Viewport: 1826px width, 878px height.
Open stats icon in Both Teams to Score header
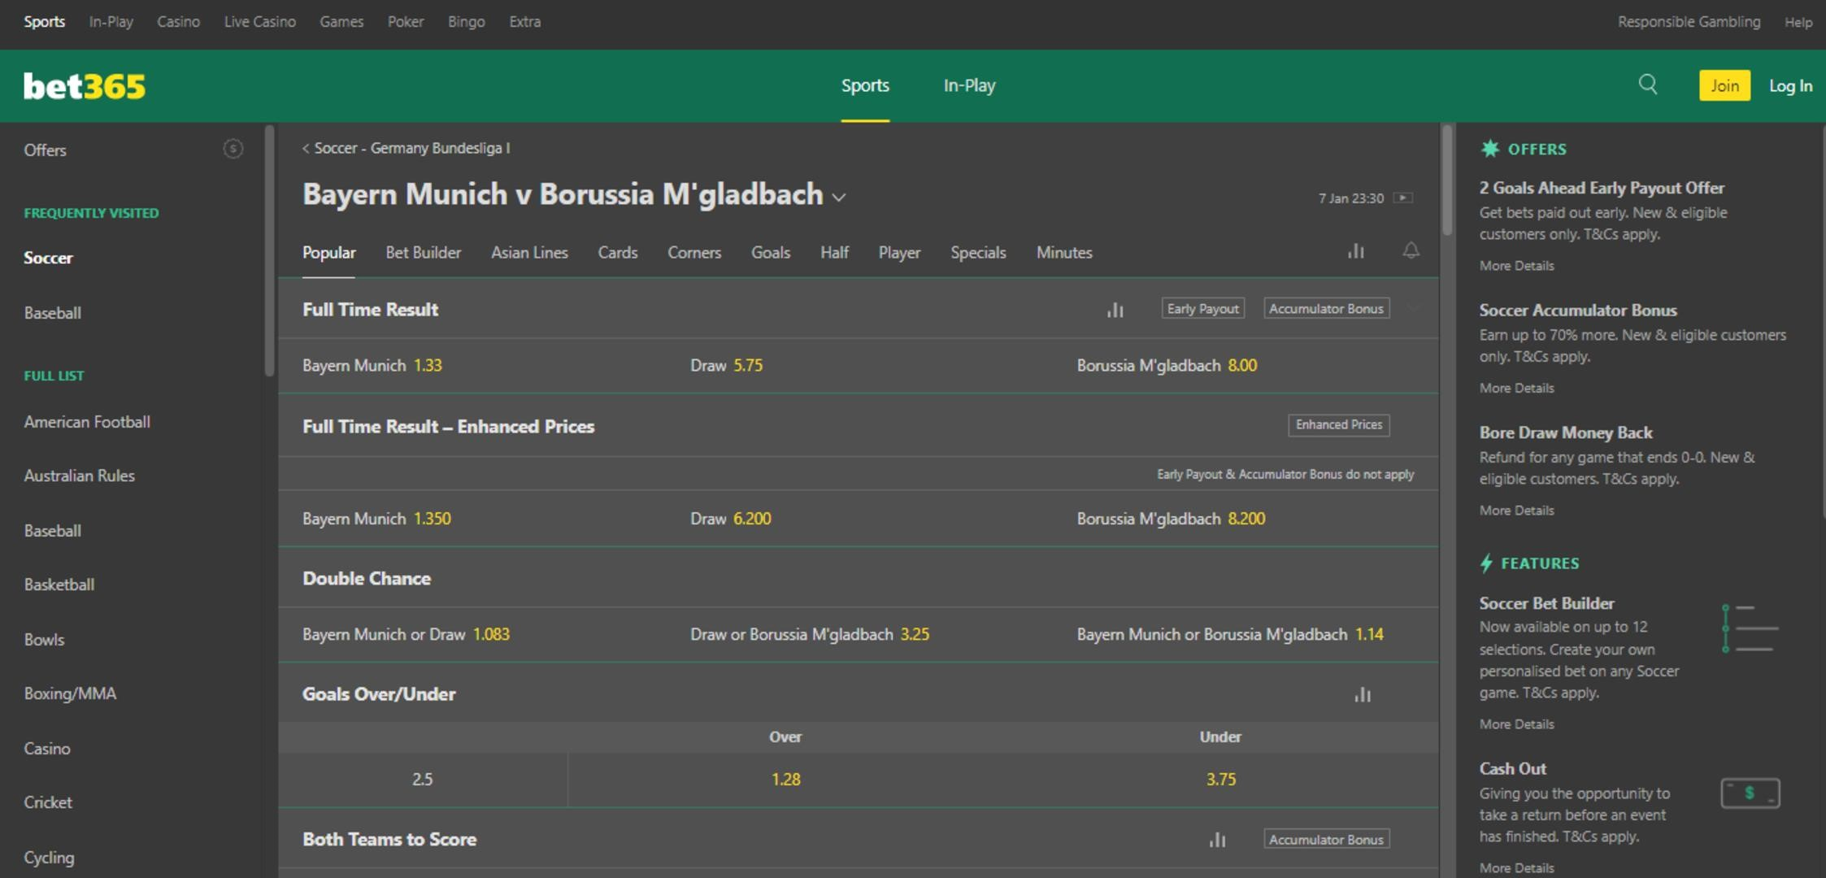1217,840
